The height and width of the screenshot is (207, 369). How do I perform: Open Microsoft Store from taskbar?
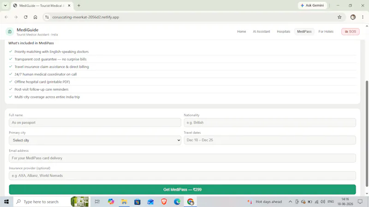(137, 201)
